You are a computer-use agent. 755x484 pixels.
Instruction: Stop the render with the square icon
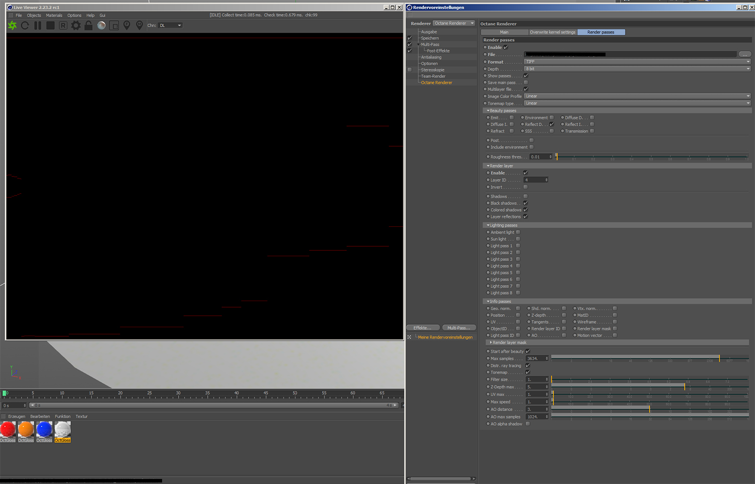point(50,25)
